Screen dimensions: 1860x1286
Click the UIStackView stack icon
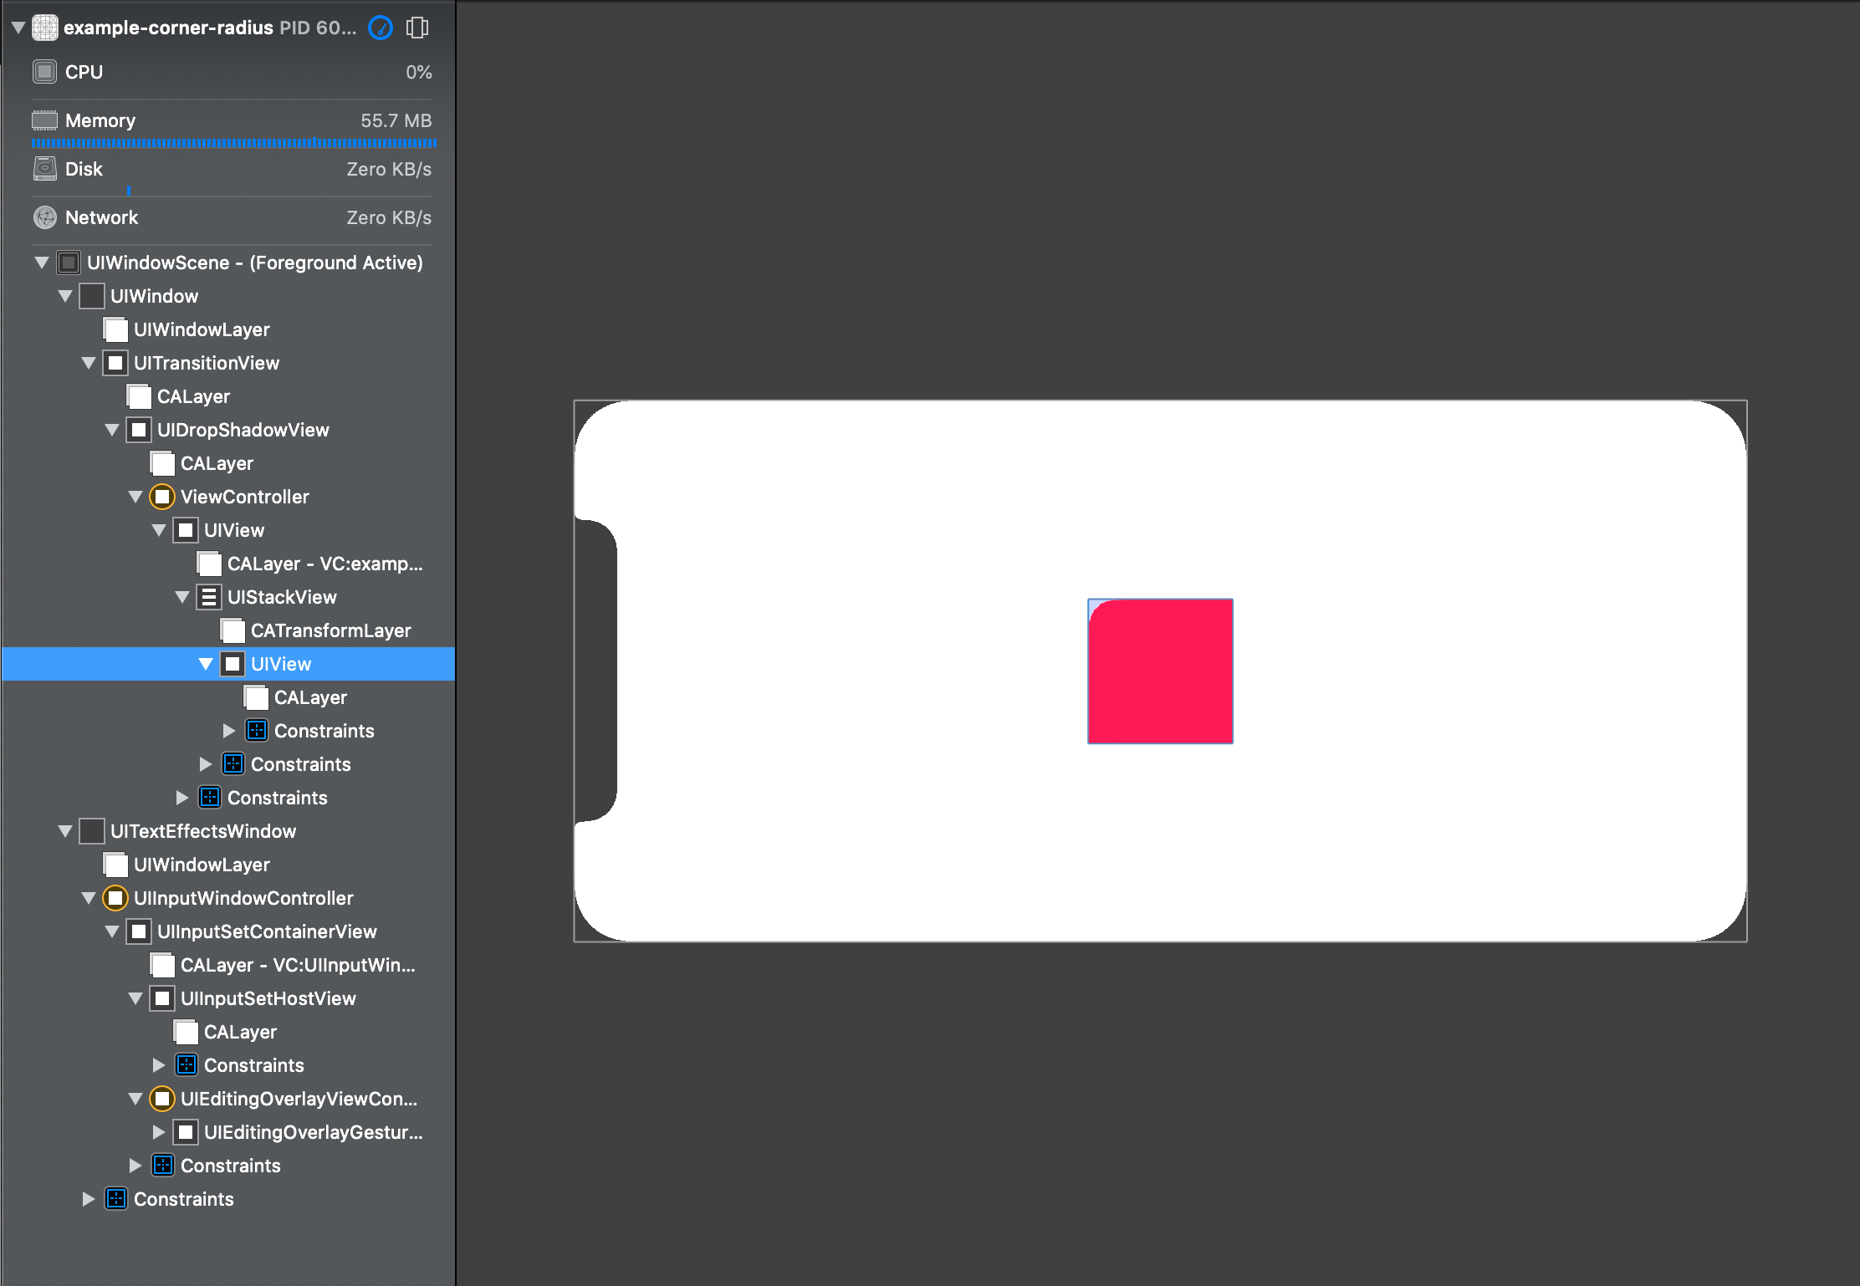coord(209,597)
